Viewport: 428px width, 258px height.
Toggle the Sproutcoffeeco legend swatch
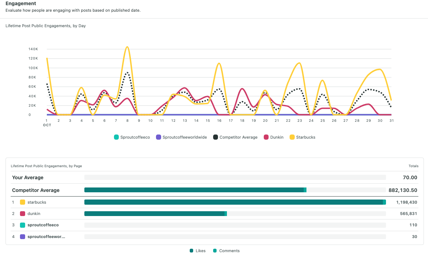coord(116,137)
